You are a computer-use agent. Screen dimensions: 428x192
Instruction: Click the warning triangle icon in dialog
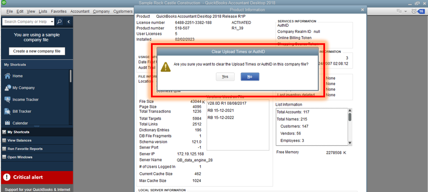166,67
